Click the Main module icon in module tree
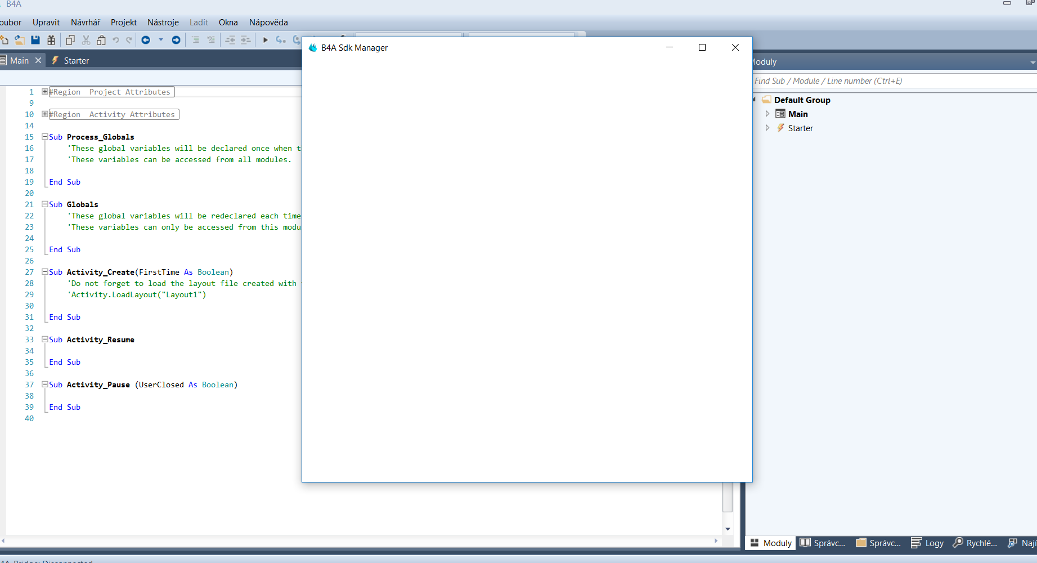 [x=780, y=114]
